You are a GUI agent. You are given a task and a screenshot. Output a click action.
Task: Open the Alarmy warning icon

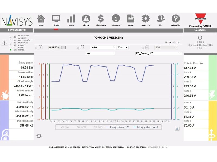click(86, 19)
